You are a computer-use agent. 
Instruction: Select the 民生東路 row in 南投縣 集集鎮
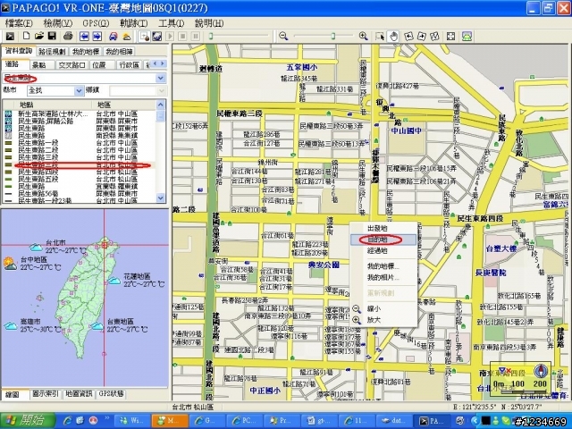click(80, 135)
